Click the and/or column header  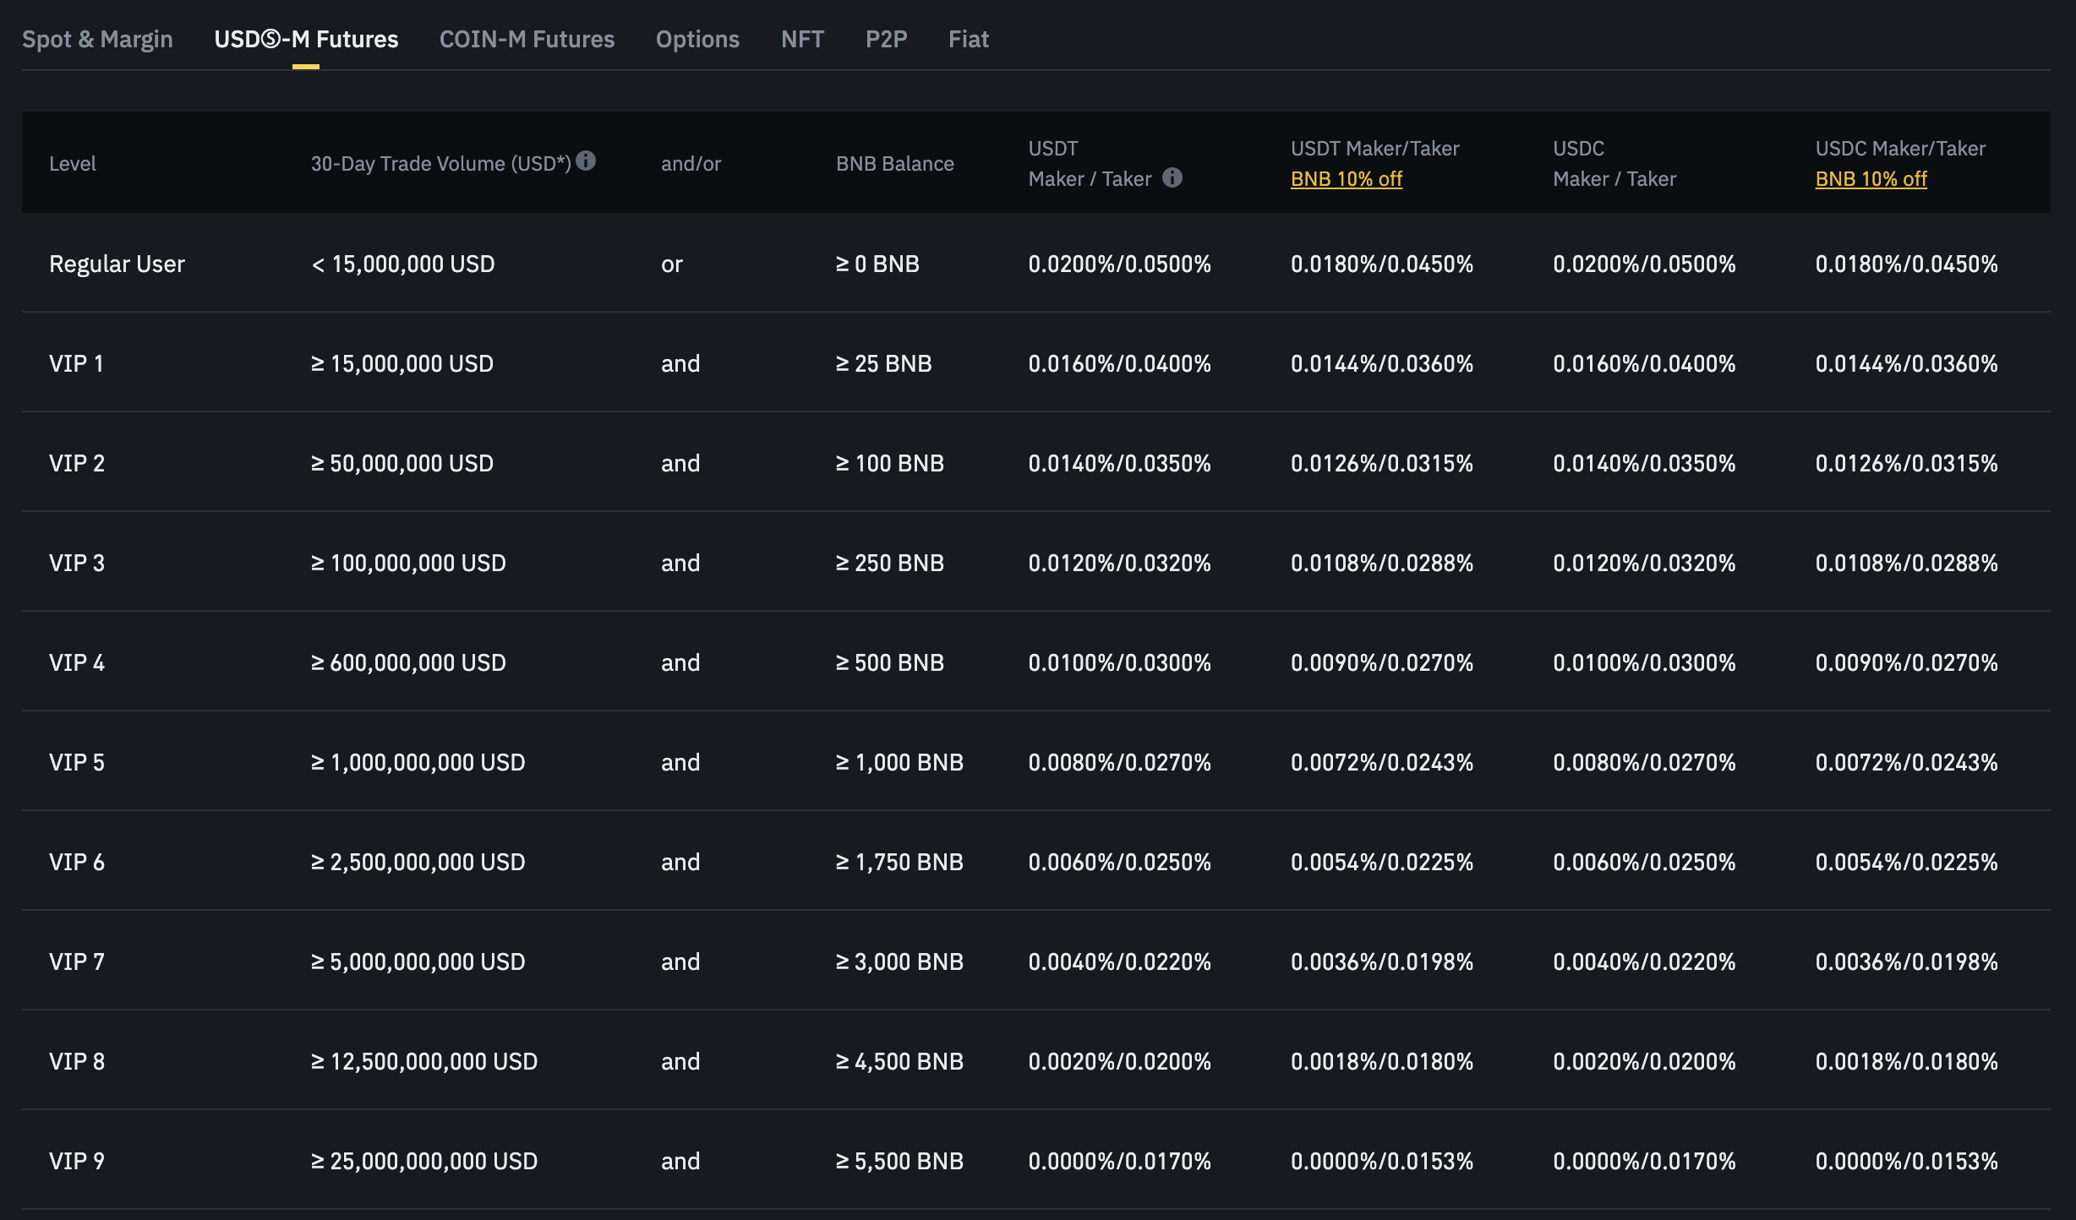[x=691, y=163]
